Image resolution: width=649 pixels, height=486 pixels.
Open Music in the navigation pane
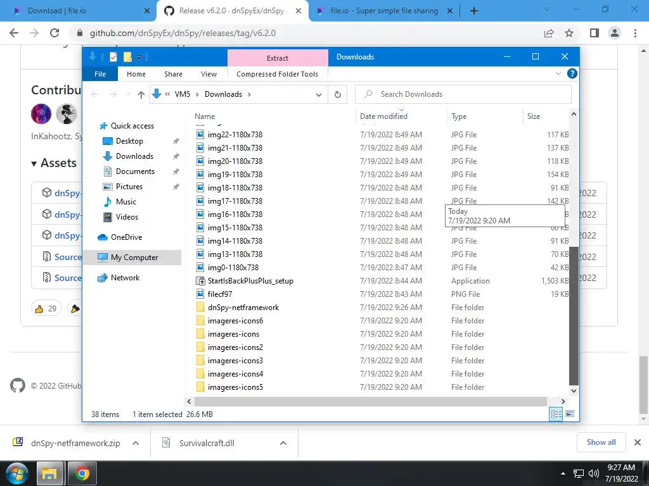click(x=126, y=202)
